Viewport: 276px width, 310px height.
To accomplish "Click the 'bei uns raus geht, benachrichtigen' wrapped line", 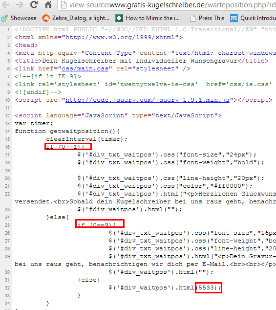I will pos(146,264).
